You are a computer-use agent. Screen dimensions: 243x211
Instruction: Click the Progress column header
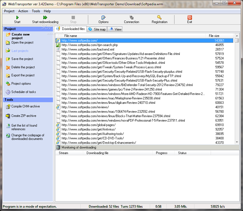pos(163,153)
